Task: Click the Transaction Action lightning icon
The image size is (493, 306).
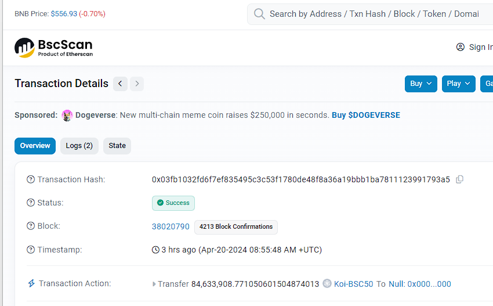Action: click(x=31, y=283)
